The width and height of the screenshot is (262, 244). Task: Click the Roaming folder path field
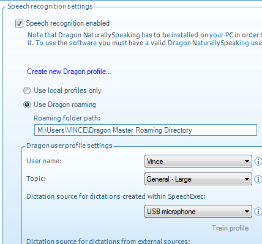[146, 130]
